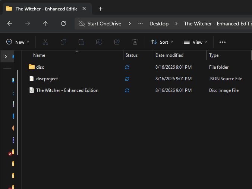
Task: Click the navigation pane vertical scrollbar
Action: pyautogui.click(x=18, y=112)
